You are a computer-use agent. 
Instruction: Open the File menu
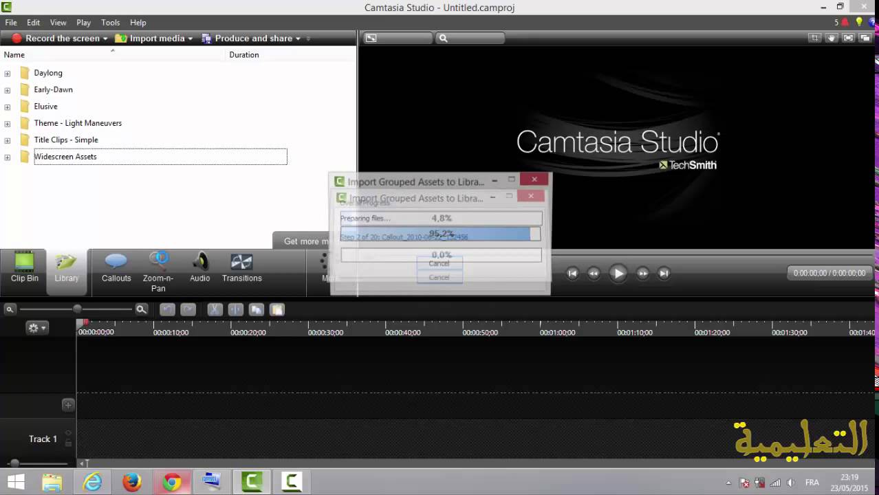[x=11, y=23]
